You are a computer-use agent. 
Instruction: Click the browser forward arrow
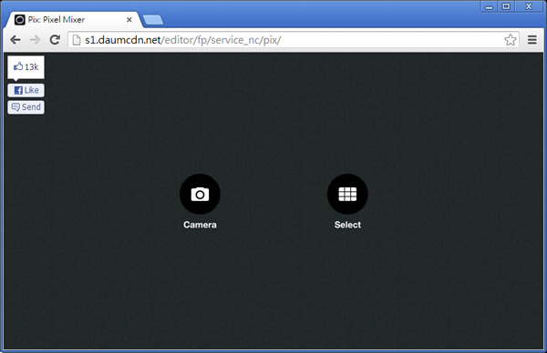[x=35, y=40]
